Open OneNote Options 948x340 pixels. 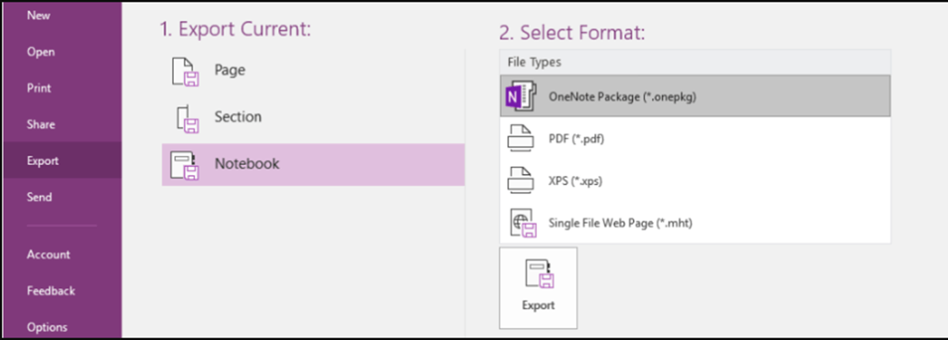coord(47,327)
